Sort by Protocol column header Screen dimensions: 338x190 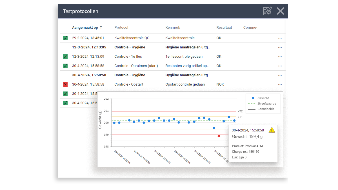[x=121, y=27]
